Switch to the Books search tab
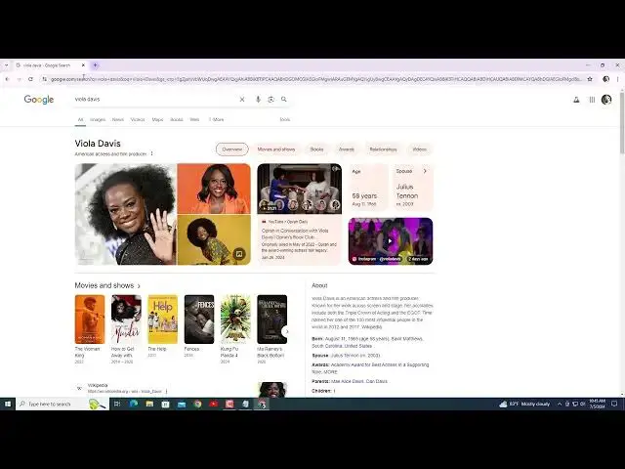Image resolution: width=625 pixels, height=469 pixels. 176,119
